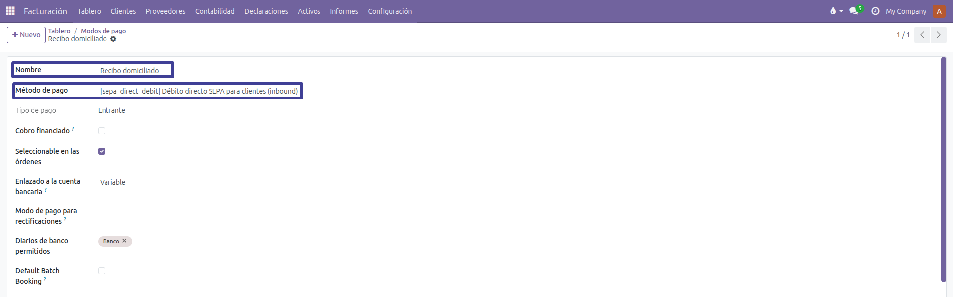Screen dimensions: 953x297
Task: Click the user avatar icon
Action: (x=939, y=11)
